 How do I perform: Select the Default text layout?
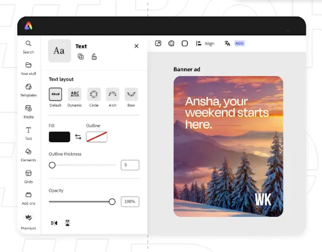55,94
